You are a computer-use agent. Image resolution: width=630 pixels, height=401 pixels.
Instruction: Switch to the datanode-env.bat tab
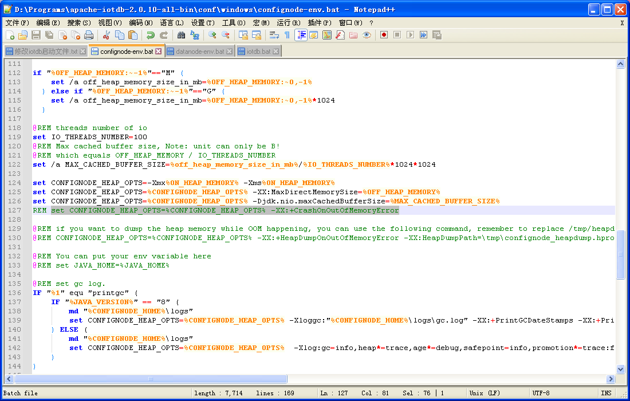point(200,52)
